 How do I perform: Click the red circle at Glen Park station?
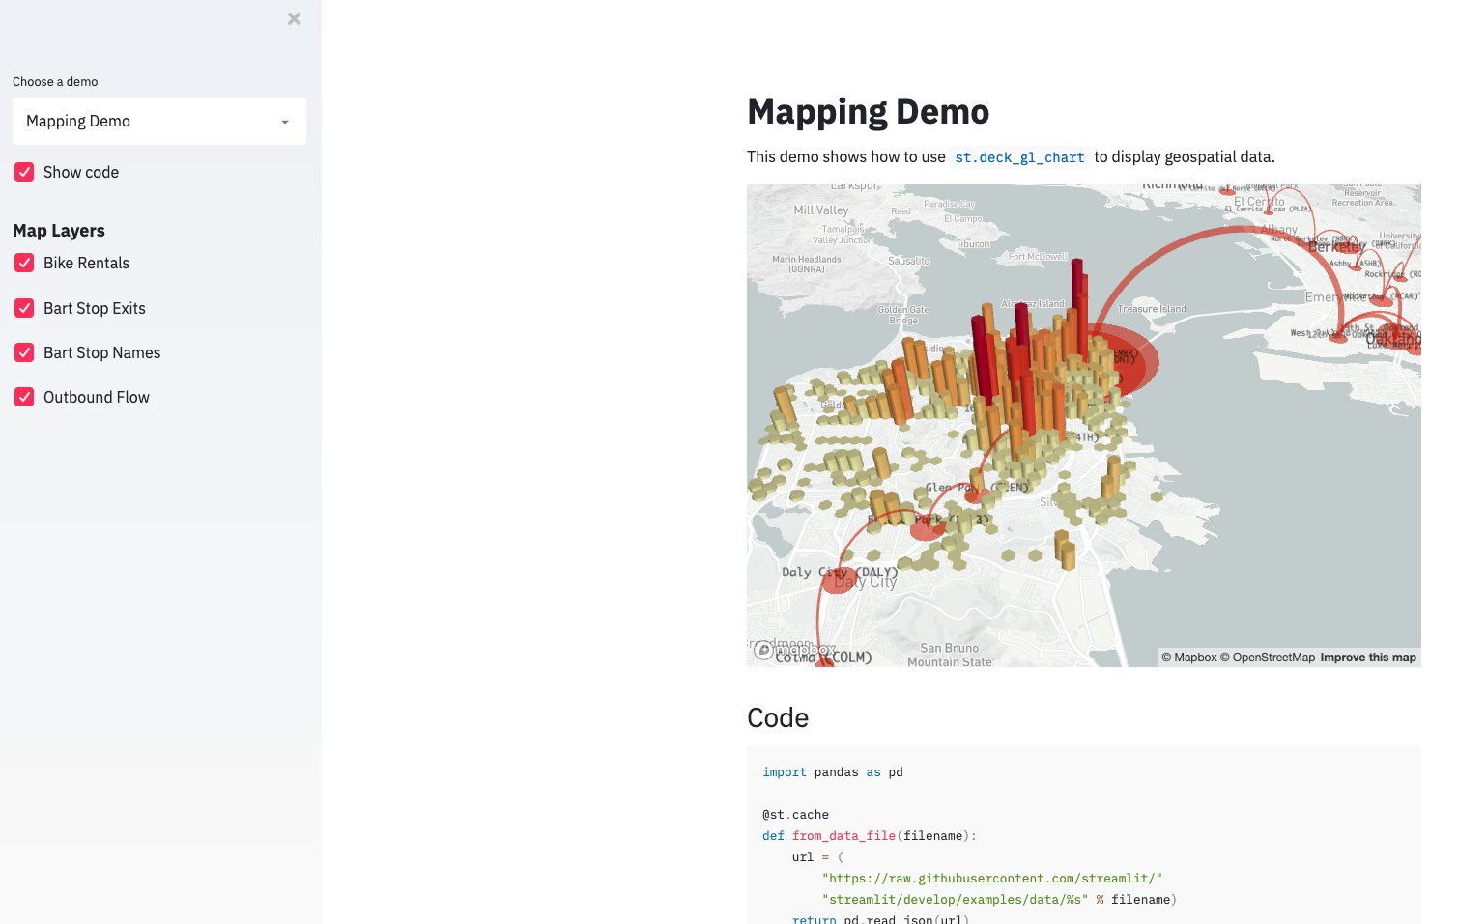tap(973, 493)
